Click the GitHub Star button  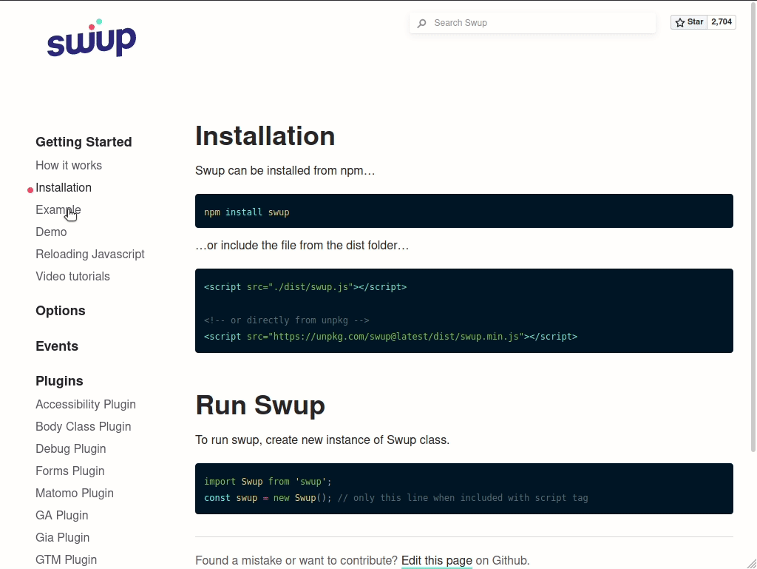point(689,22)
